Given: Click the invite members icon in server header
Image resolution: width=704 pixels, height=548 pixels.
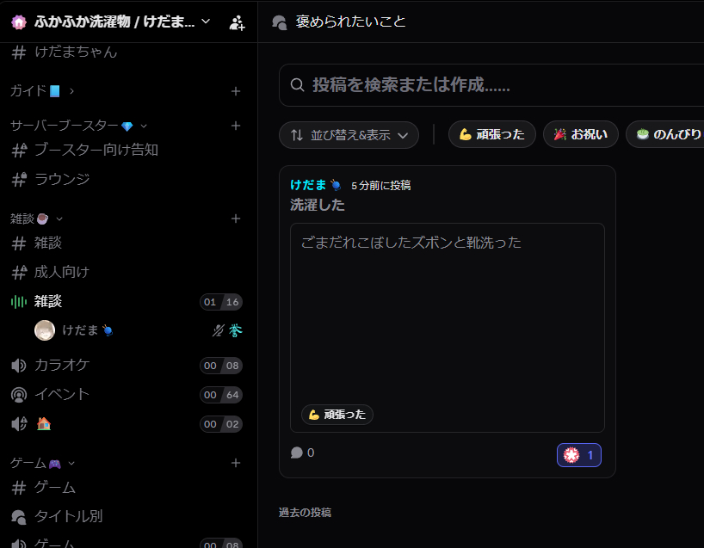Looking at the screenshot, I should pyautogui.click(x=237, y=22).
